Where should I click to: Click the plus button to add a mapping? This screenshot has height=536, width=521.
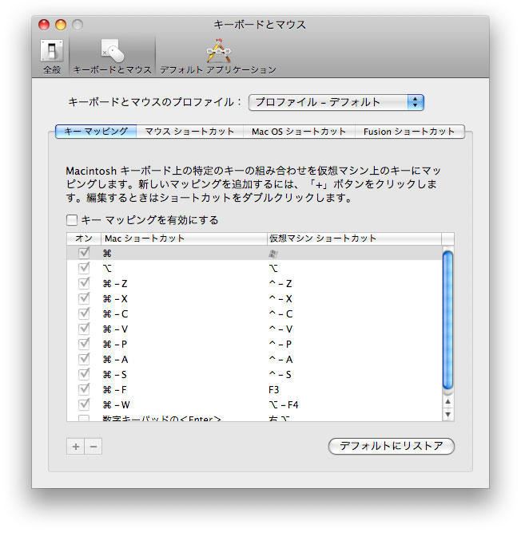75,447
